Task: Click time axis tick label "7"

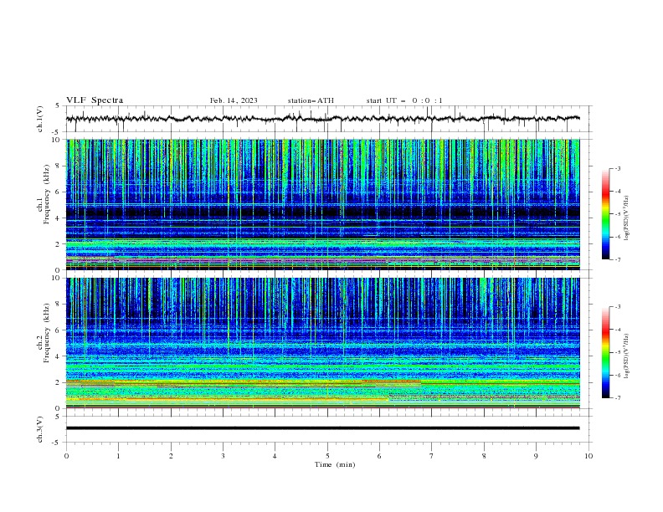Action: tap(432, 456)
